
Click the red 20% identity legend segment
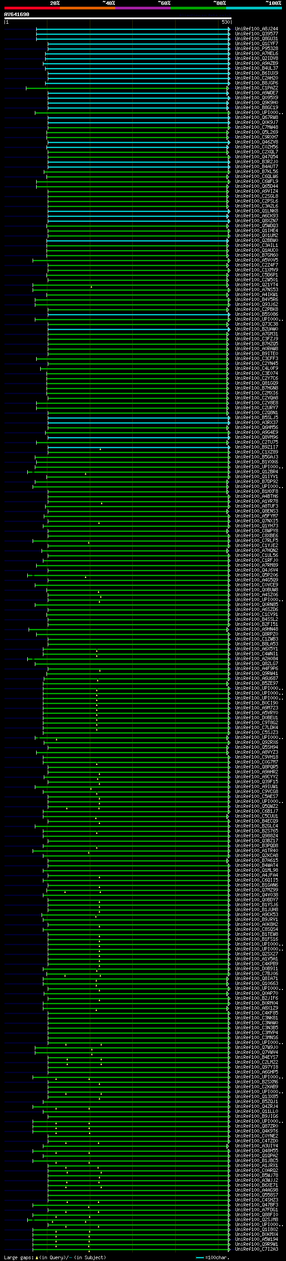click(x=32, y=8)
